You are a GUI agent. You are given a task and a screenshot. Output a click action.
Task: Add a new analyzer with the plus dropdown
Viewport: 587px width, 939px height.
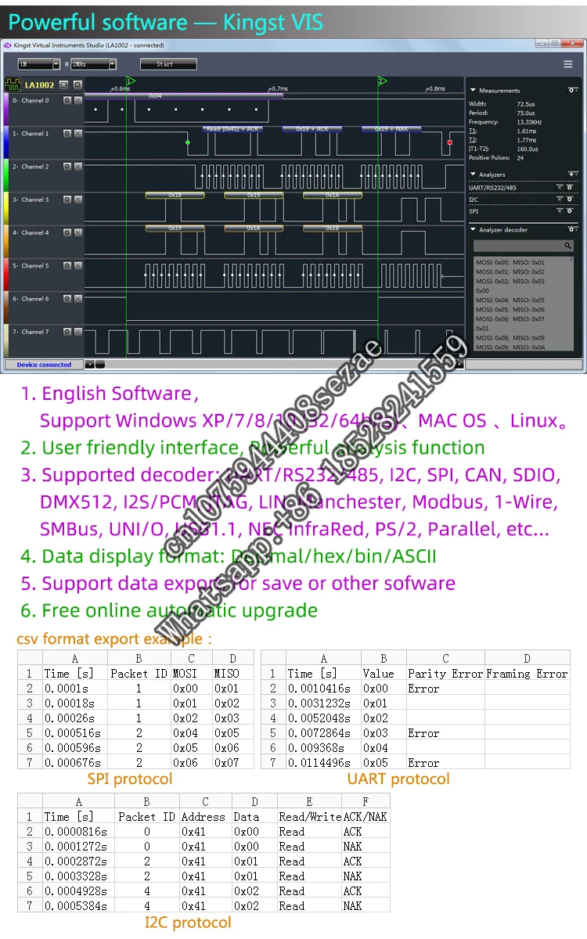point(572,174)
